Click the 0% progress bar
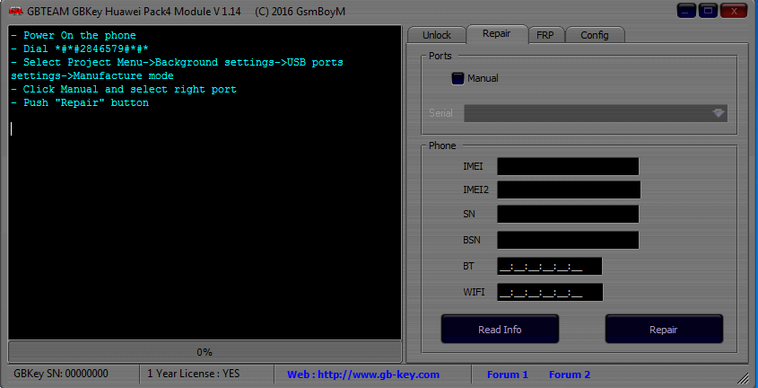758x388 pixels. point(205,352)
